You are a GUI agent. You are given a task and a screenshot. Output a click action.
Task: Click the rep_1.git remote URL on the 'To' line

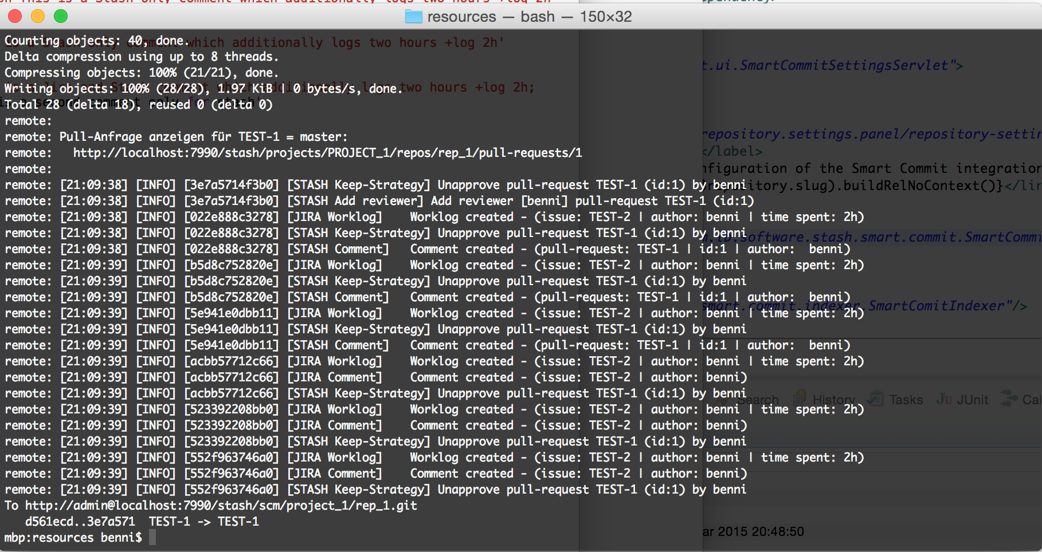coord(221,506)
